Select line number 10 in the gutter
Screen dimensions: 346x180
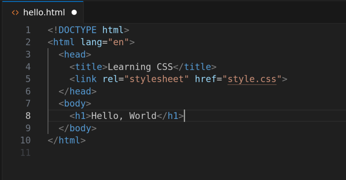tap(25, 140)
